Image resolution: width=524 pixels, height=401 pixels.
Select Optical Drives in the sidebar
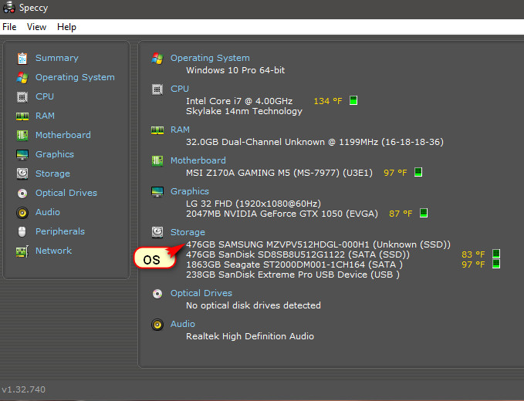66,193
